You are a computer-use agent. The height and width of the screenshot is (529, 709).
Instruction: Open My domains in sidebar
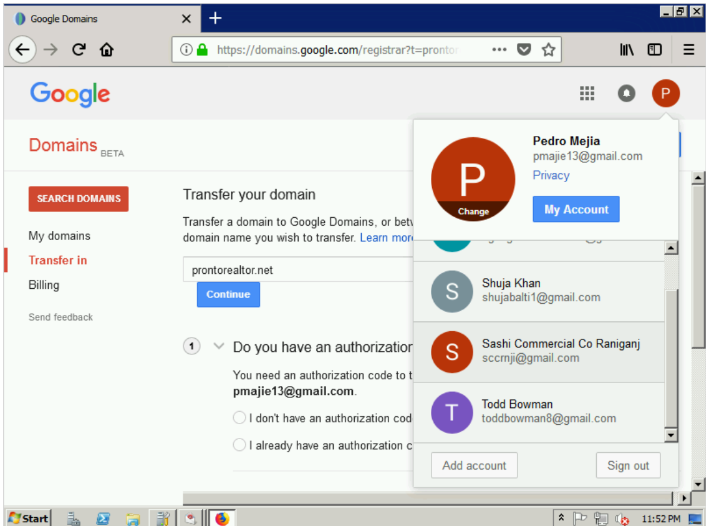pos(59,236)
